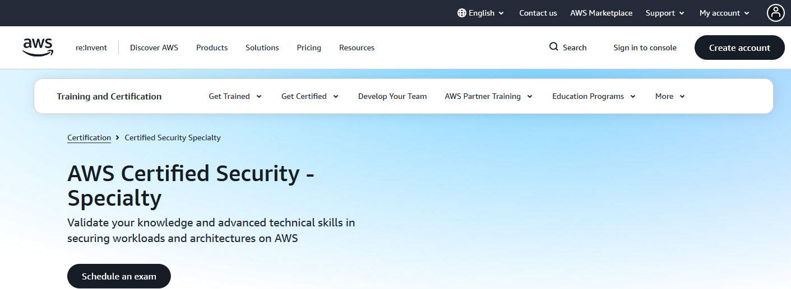This screenshot has height=289, width=791.
Task: Click the Get Trained label
Action: click(229, 96)
